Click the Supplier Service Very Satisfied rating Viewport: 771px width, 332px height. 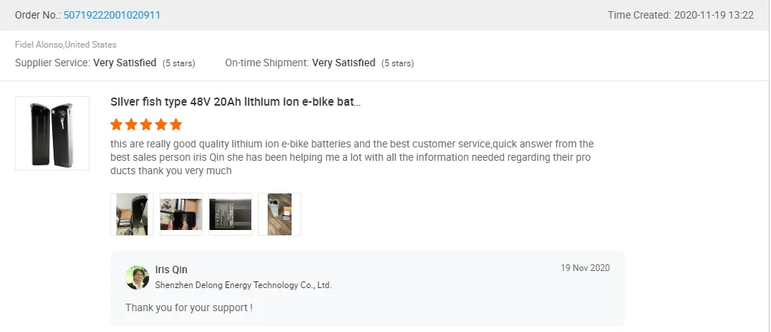(125, 63)
